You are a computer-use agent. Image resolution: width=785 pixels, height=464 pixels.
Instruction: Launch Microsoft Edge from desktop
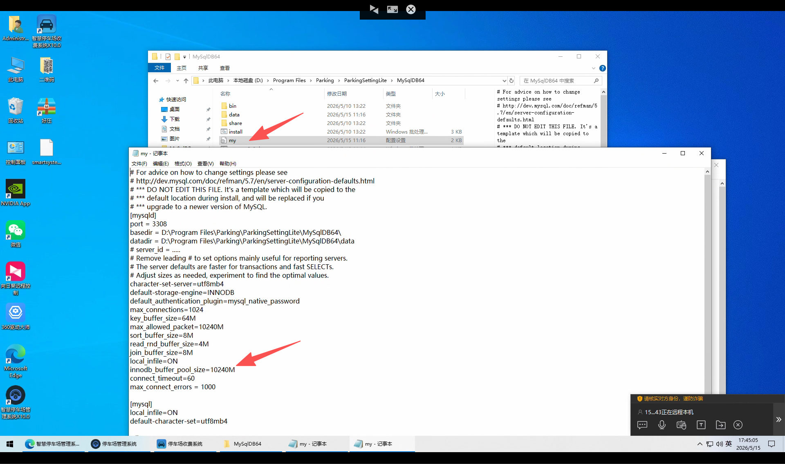[16, 361]
